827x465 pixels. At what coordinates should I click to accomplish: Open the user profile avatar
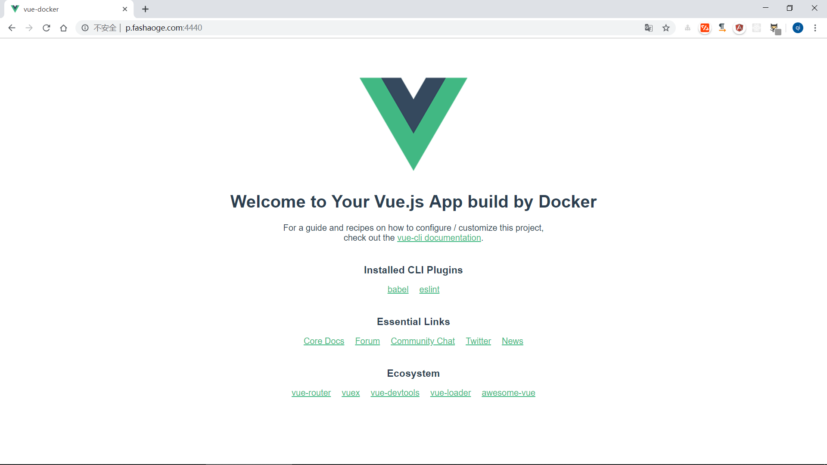[798, 28]
